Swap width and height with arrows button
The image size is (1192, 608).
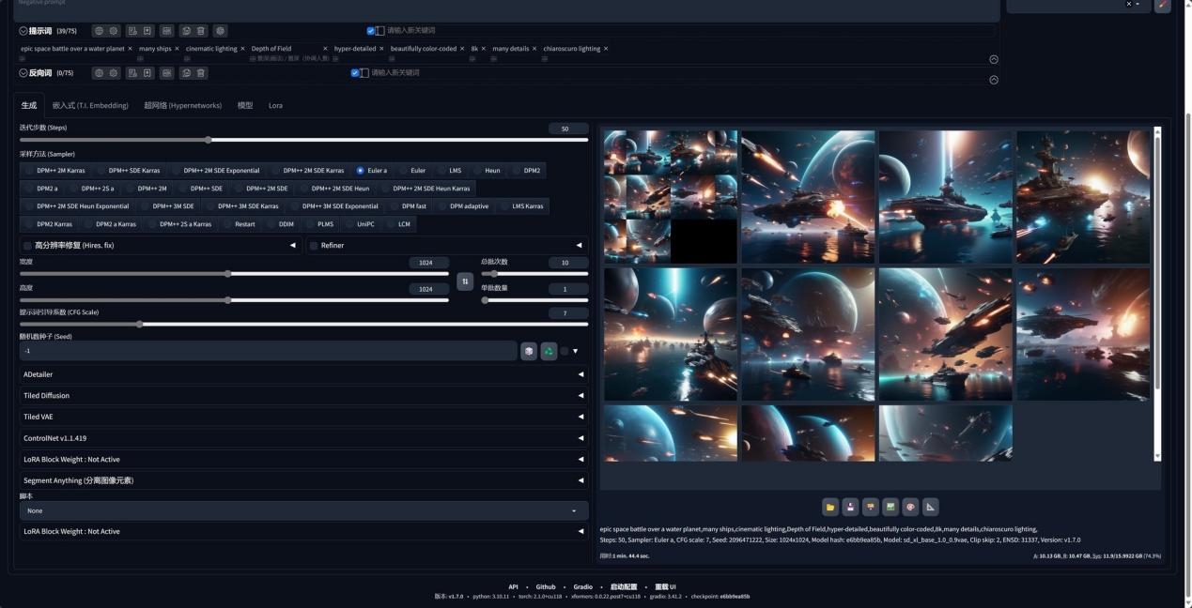(x=464, y=281)
